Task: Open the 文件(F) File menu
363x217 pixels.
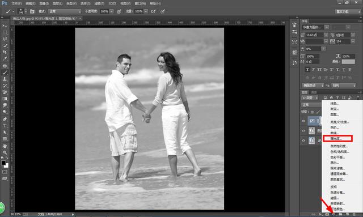Action: (x=16, y=3)
